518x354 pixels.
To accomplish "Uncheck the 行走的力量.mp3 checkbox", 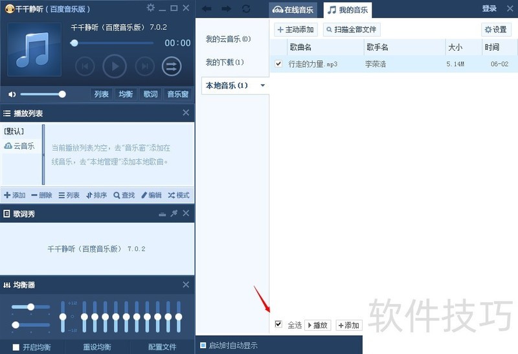I will [278, 63].
